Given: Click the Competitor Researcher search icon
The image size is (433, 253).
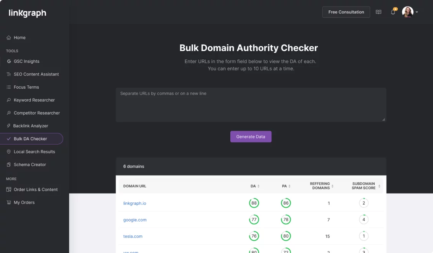Looking at the screenshot, I should tap(8, 113).
